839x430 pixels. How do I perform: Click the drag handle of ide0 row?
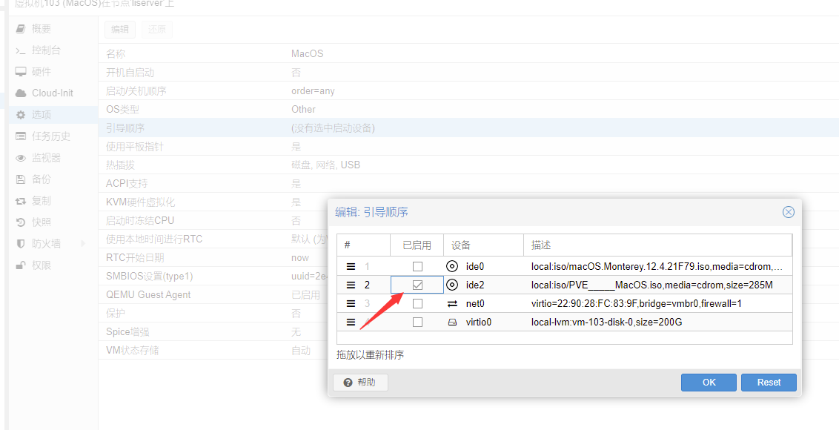[351, 266]
